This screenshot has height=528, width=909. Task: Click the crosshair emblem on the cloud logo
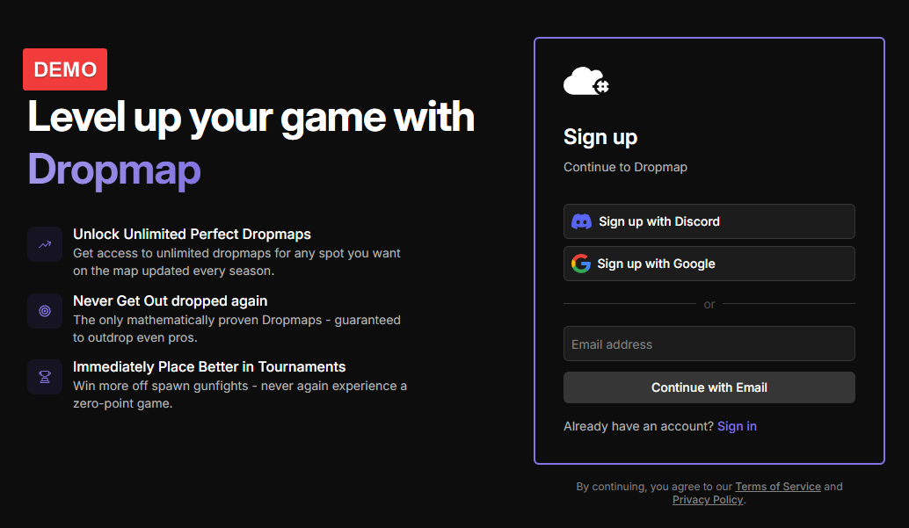coord(600,85)
